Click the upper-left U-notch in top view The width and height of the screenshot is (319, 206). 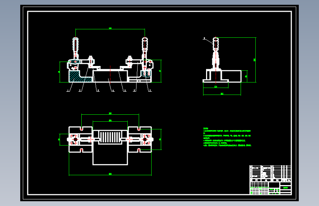81,129
